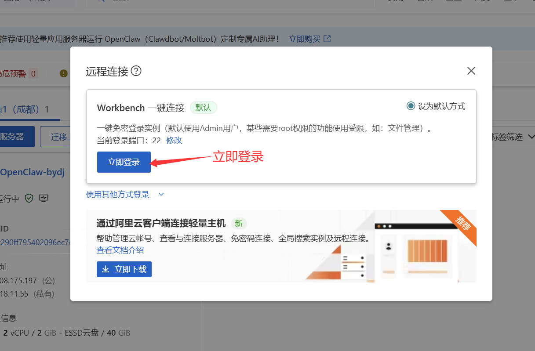
Task: Click the yellow warning icon near 高危预警
Action: click(63, 74)
